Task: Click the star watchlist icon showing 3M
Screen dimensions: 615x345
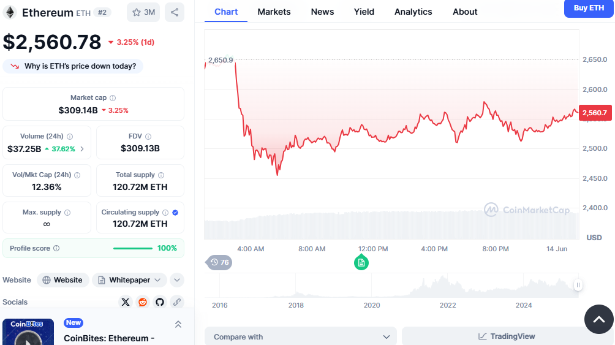Action: 143,12
